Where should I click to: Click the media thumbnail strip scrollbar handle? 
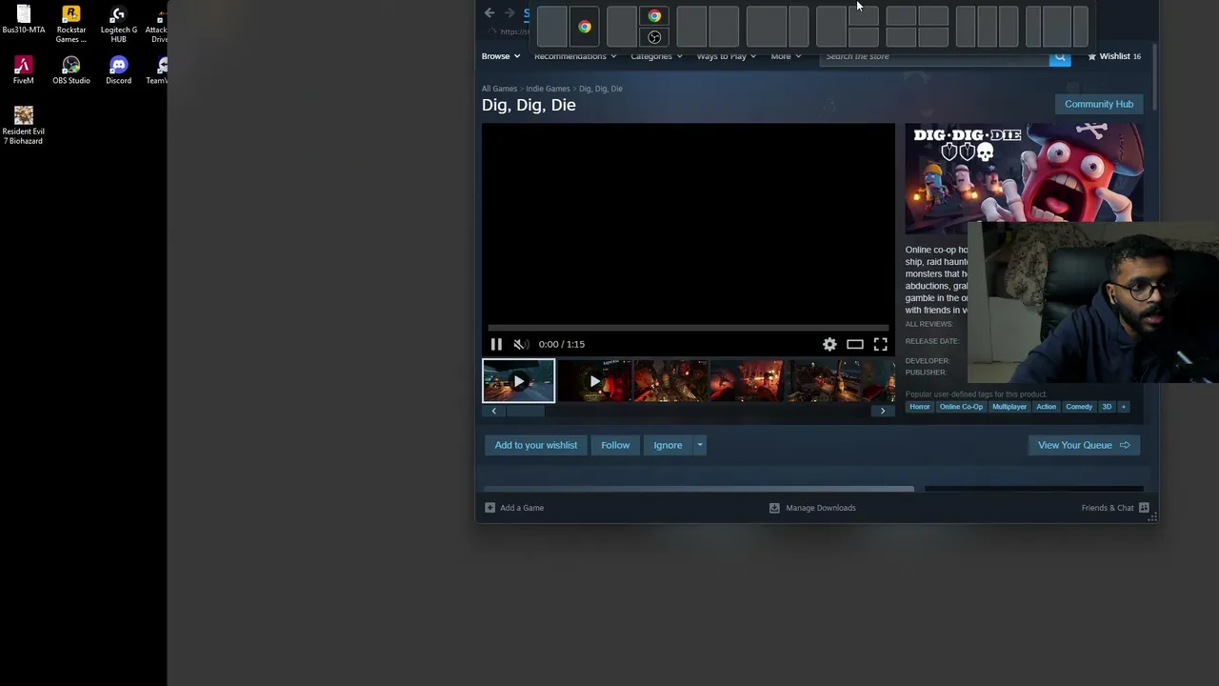coord(524,411)
